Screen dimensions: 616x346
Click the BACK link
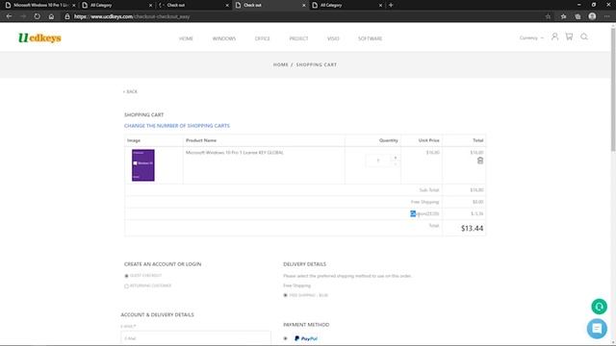tap(131, 91)
